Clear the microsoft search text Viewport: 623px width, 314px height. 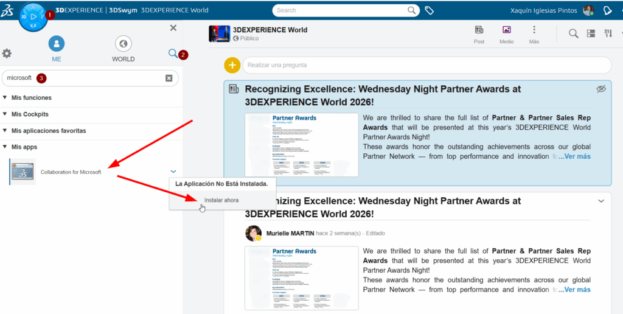[x=169, y=78]
